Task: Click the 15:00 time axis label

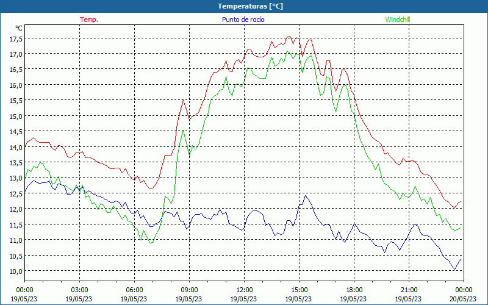Action: tap(299, 290)
